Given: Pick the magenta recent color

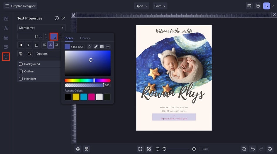Looking at the screenshot, I should pos(92,97).
